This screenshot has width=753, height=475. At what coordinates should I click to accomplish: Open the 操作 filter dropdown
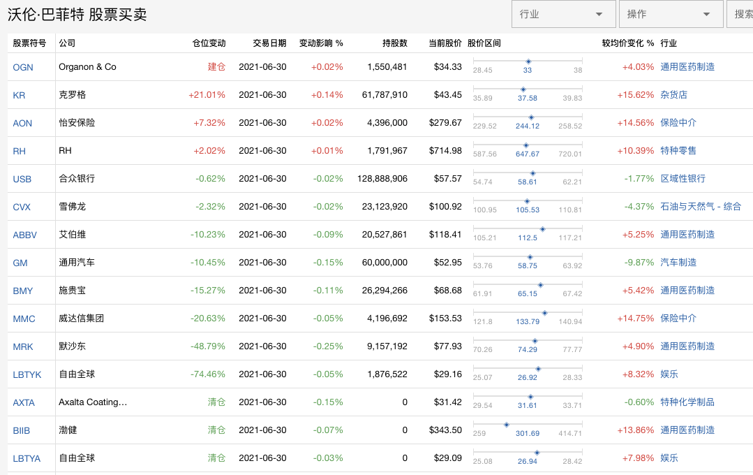(669, 14)
